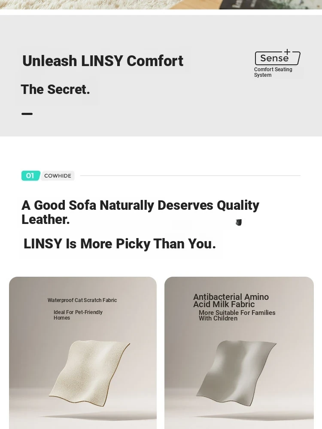
Task: Click The Secret. subtitle text
Action: click(x=55, y=90)
